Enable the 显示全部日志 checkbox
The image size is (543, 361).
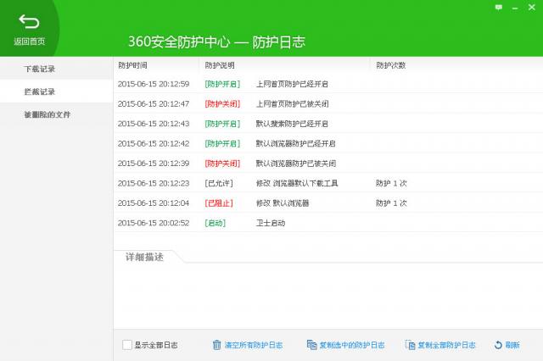click(x=127, y=345)
